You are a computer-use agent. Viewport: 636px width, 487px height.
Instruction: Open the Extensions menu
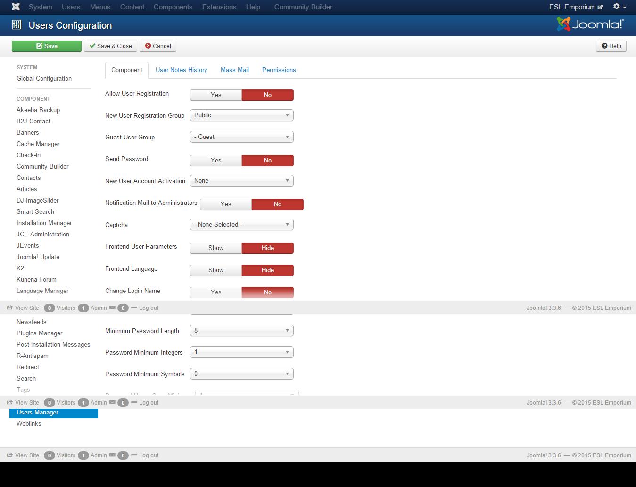(219, 7)
